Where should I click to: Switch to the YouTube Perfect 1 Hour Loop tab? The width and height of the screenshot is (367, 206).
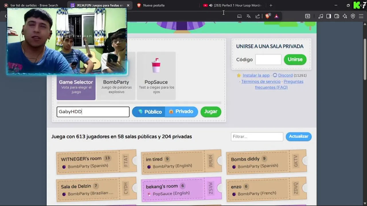(x=237, y=5)
